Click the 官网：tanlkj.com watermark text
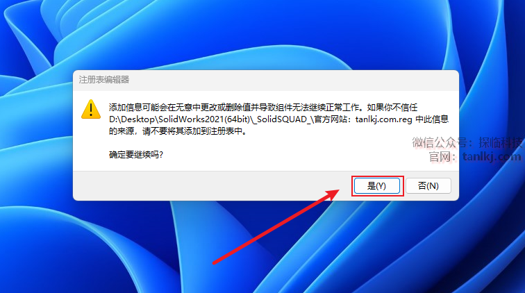 pos(475,156)
